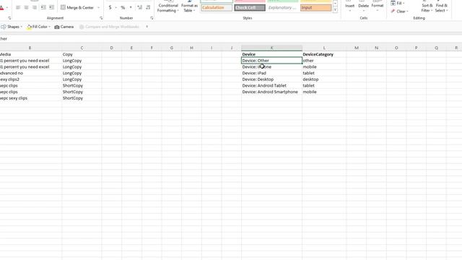Select column C header
The width and height of the screenshot is (462, 260).
(82, 48)
